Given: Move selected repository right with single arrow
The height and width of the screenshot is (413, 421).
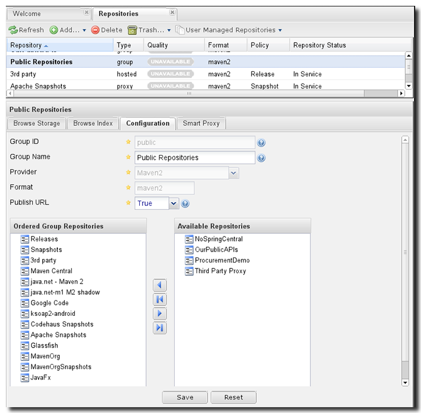Looking at the screenshot, I should (160, 314).
